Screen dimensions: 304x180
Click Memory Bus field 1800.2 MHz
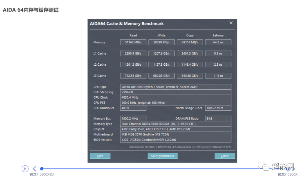(133, 119)
